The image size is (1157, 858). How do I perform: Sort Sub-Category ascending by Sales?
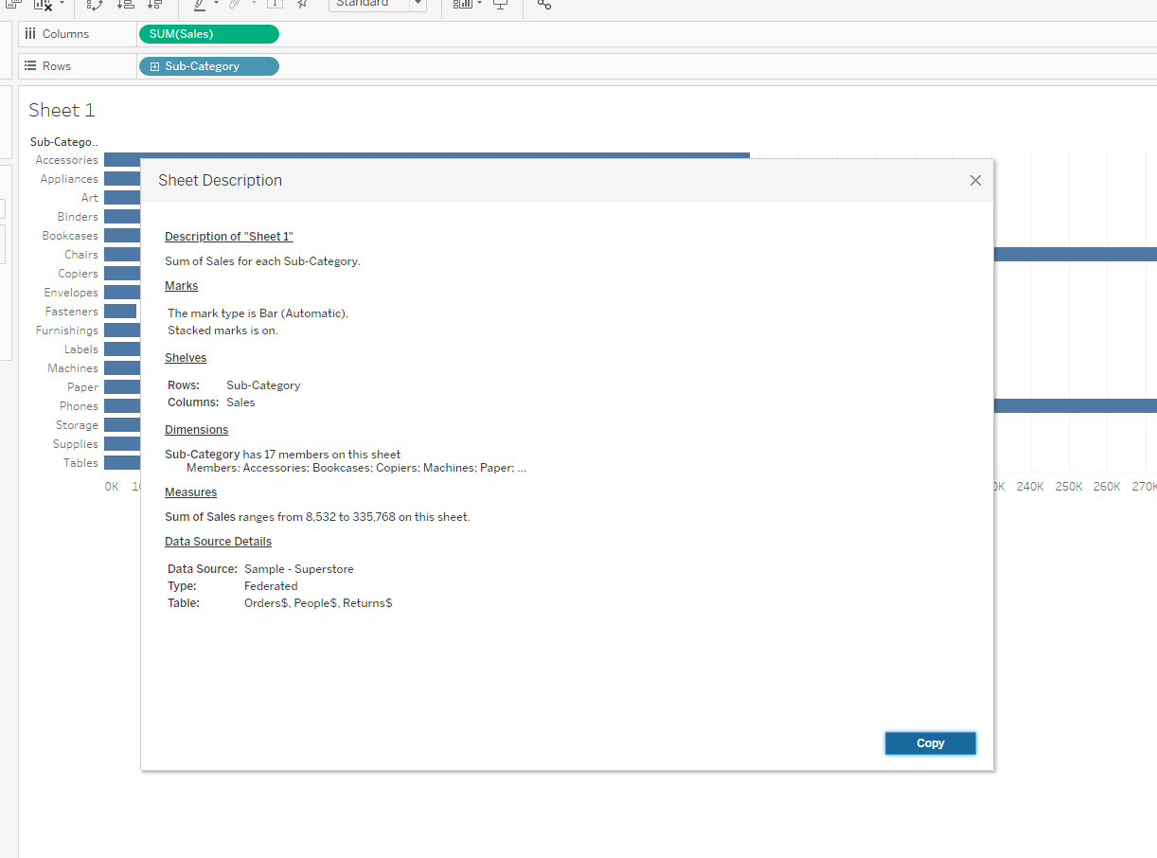125,4
